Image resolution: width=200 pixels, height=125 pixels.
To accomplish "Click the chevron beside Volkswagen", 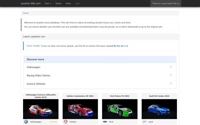I will (171, 67).
